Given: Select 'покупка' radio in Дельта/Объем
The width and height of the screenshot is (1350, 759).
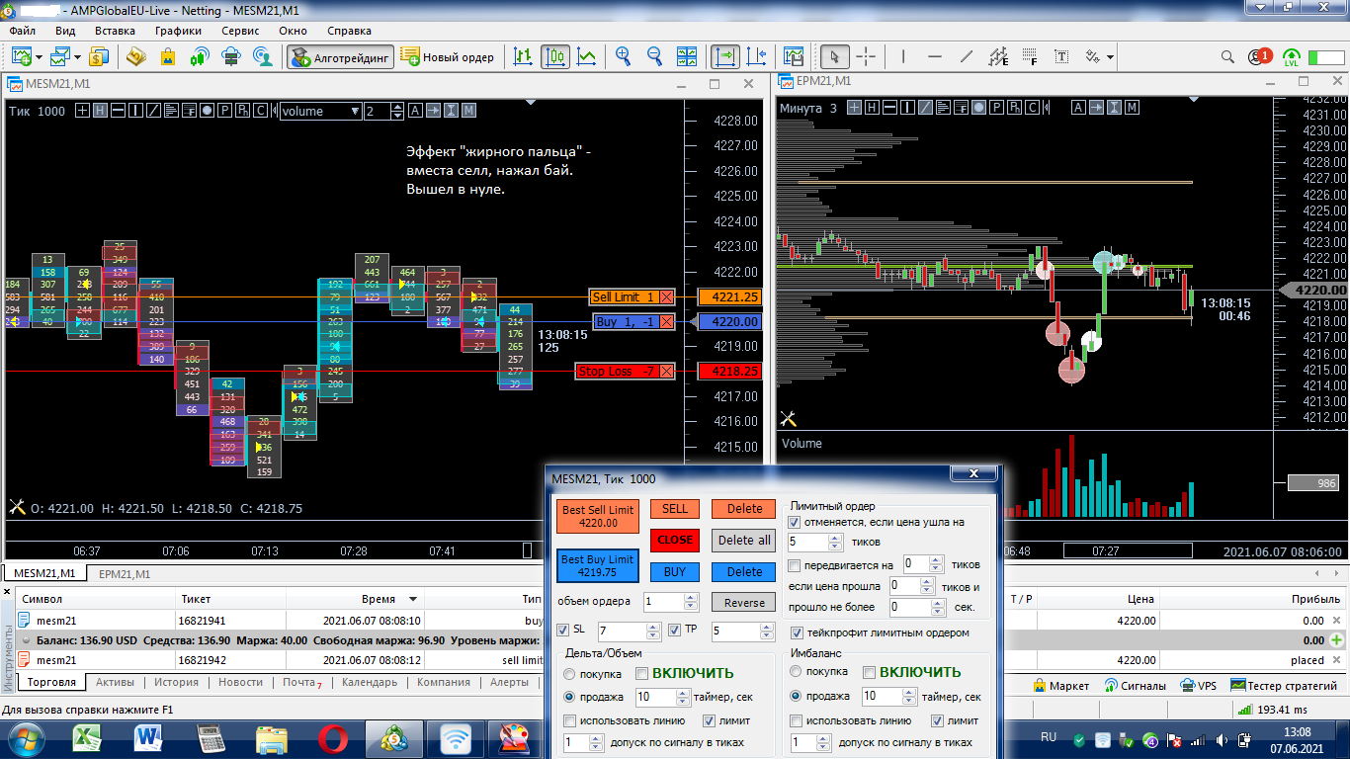Looking at the screenshot, I should [x=569, y=674].
